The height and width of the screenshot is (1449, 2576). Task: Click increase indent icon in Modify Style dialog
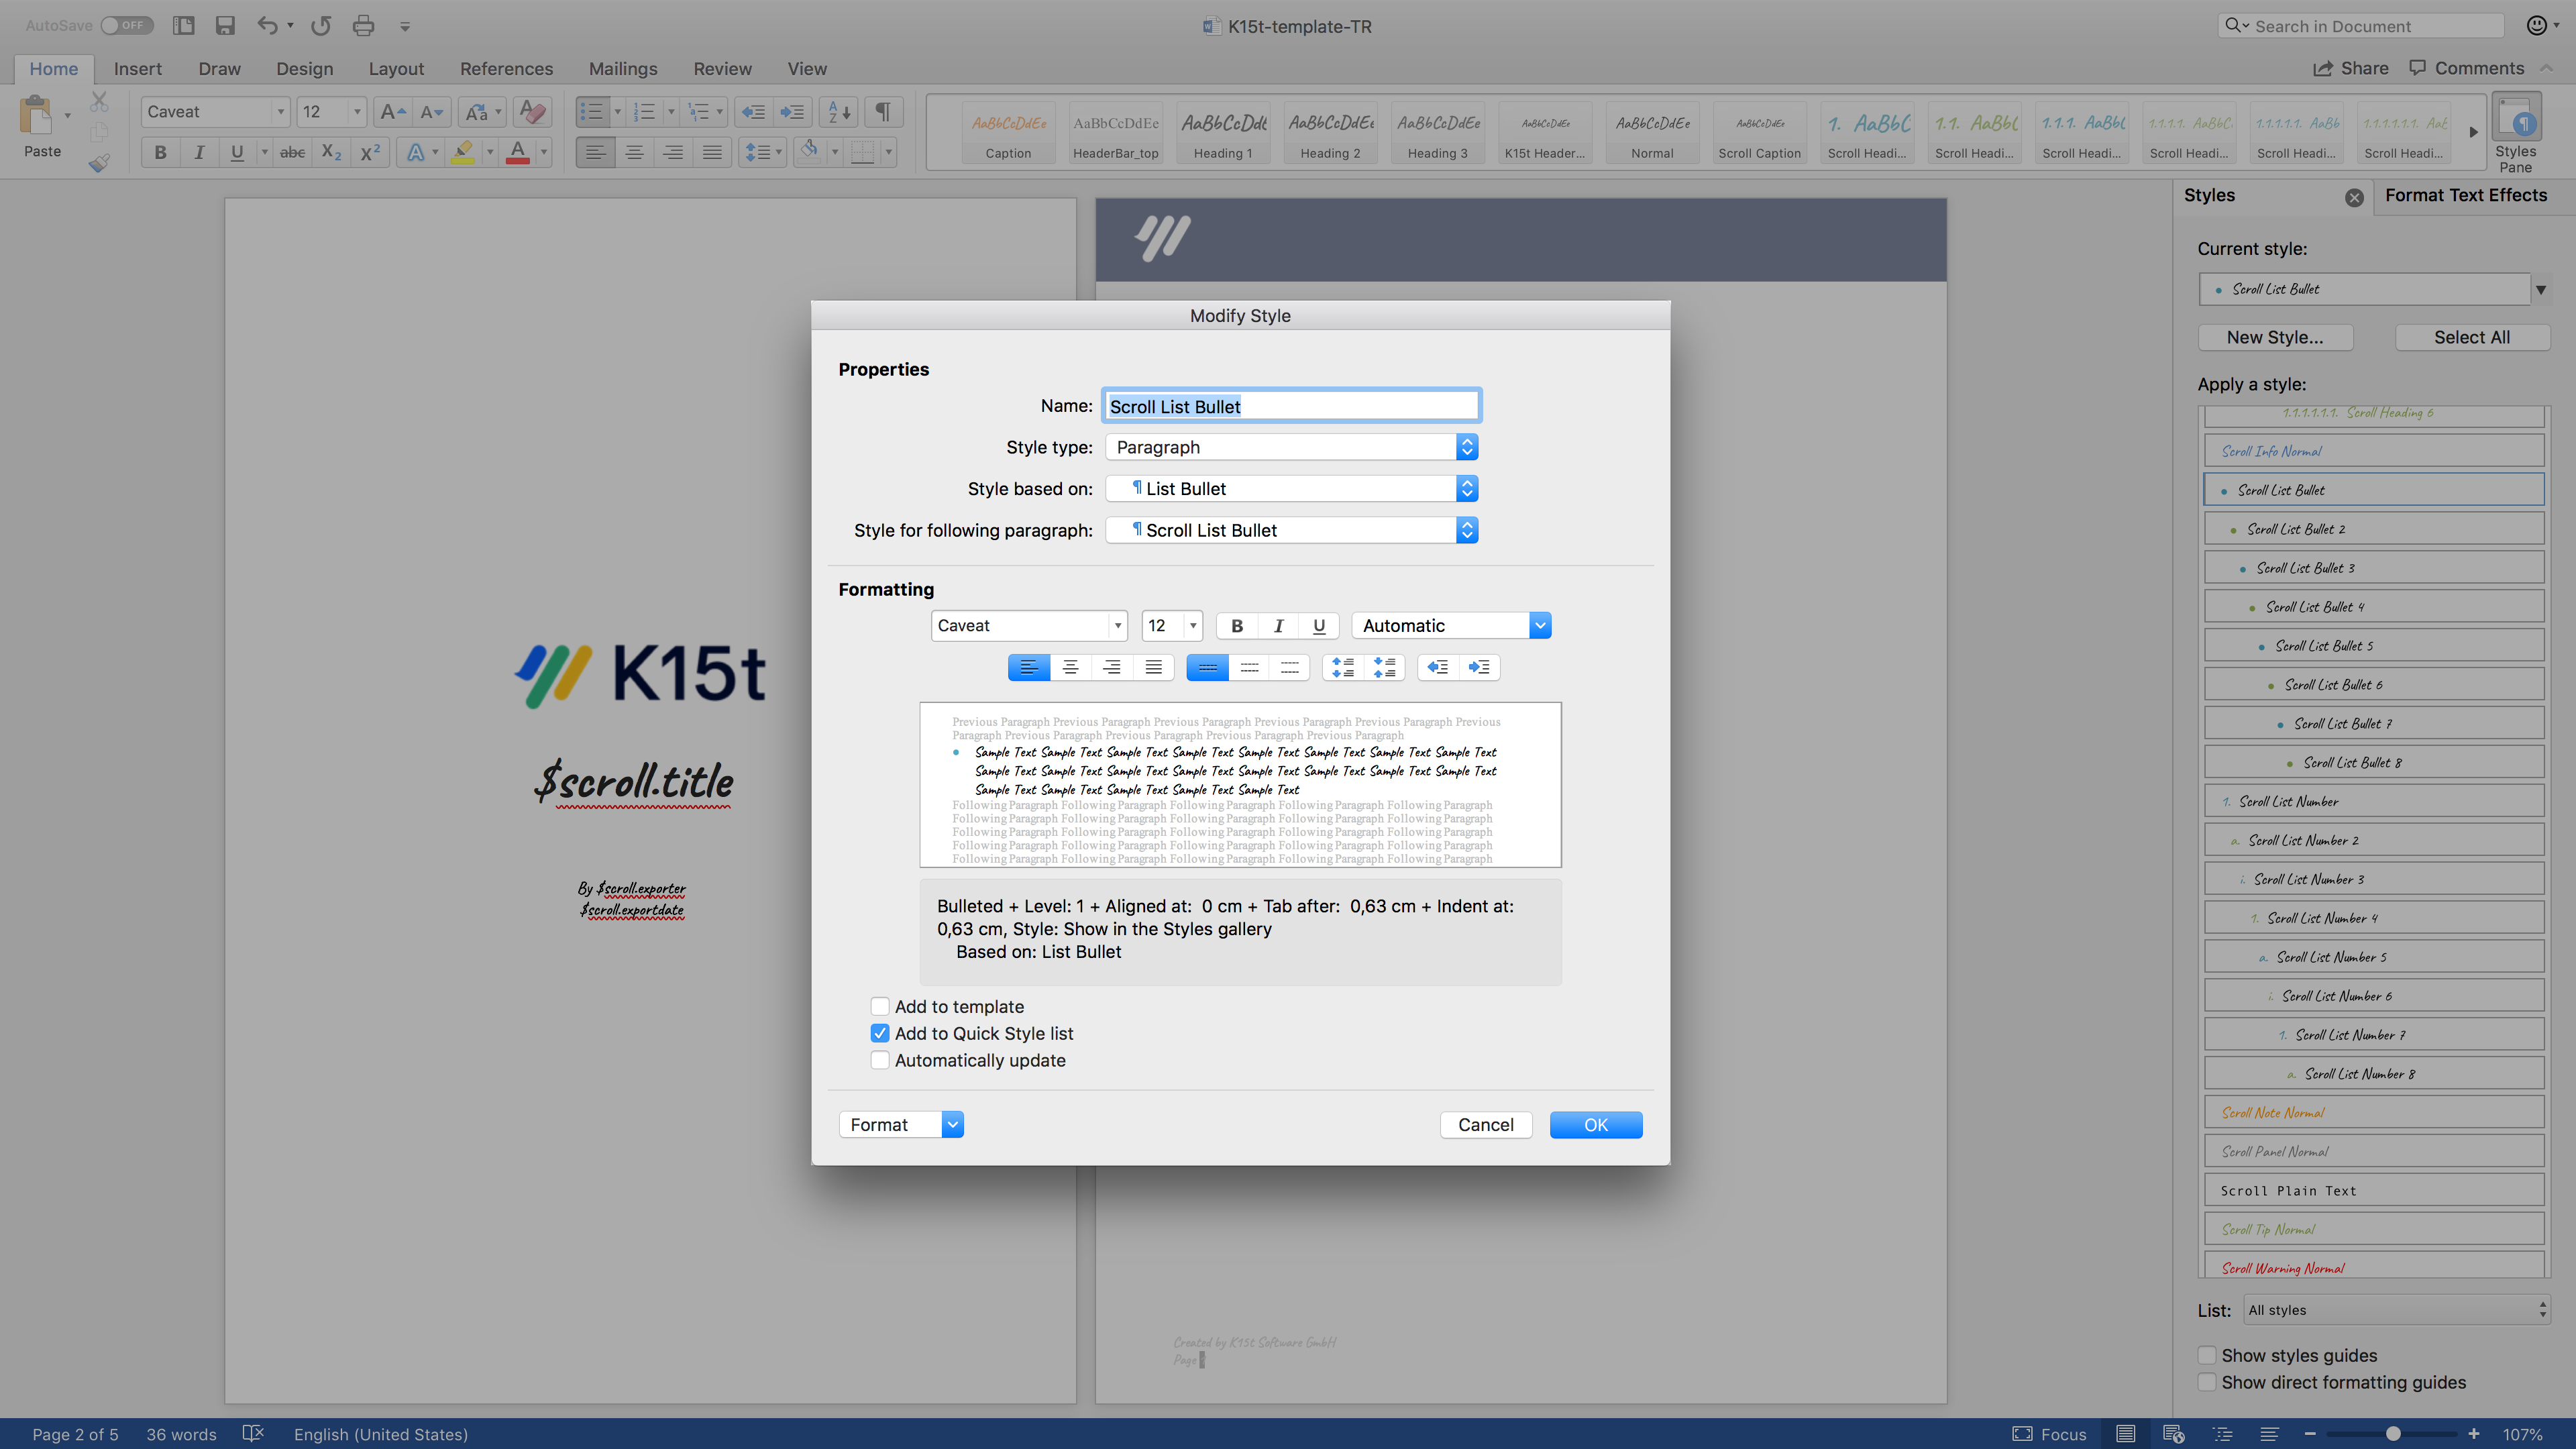point(1479,667)
